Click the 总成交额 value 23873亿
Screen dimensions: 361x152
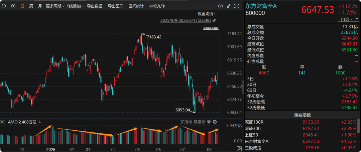pos(350,33)
